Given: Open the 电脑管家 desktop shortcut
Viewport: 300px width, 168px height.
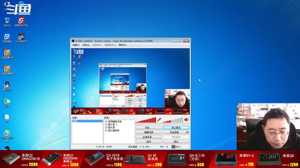Looking at the screenshot, I should 7,38.
